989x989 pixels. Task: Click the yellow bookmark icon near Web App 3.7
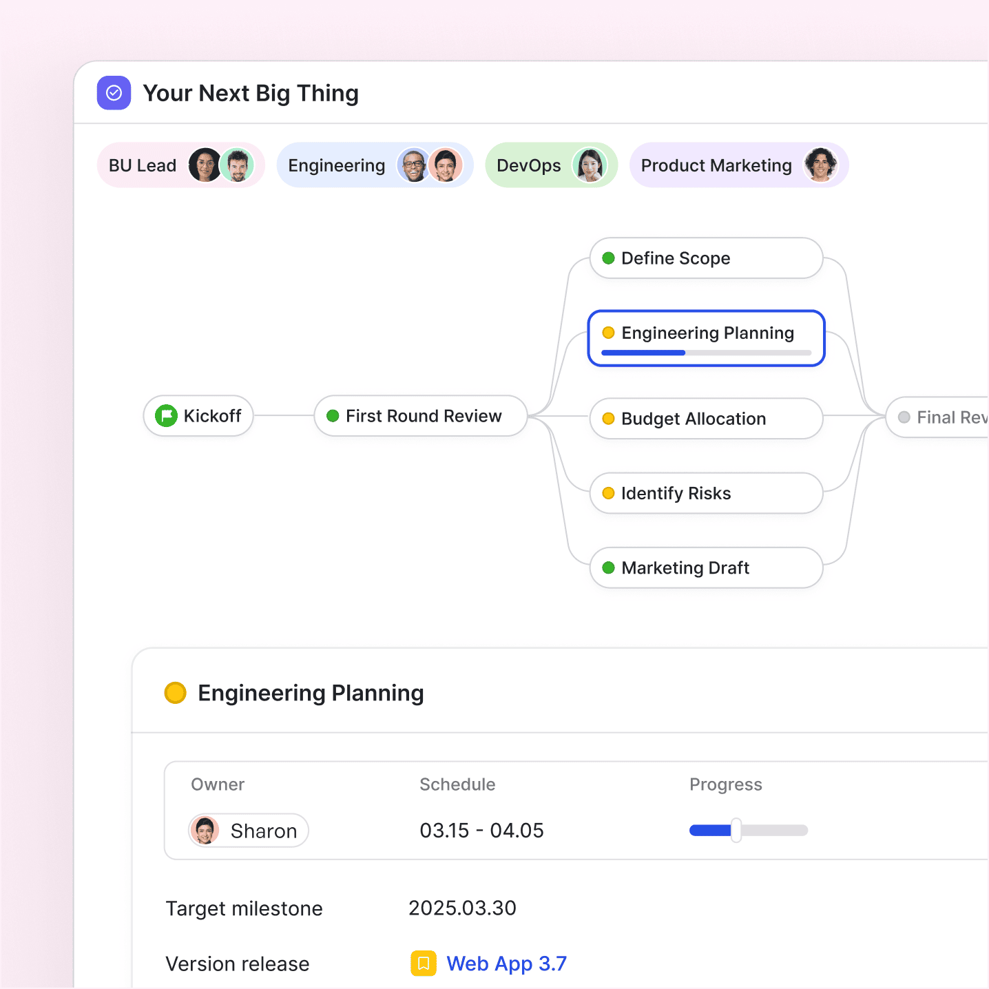pyautogui.click(x=423, y=964)
